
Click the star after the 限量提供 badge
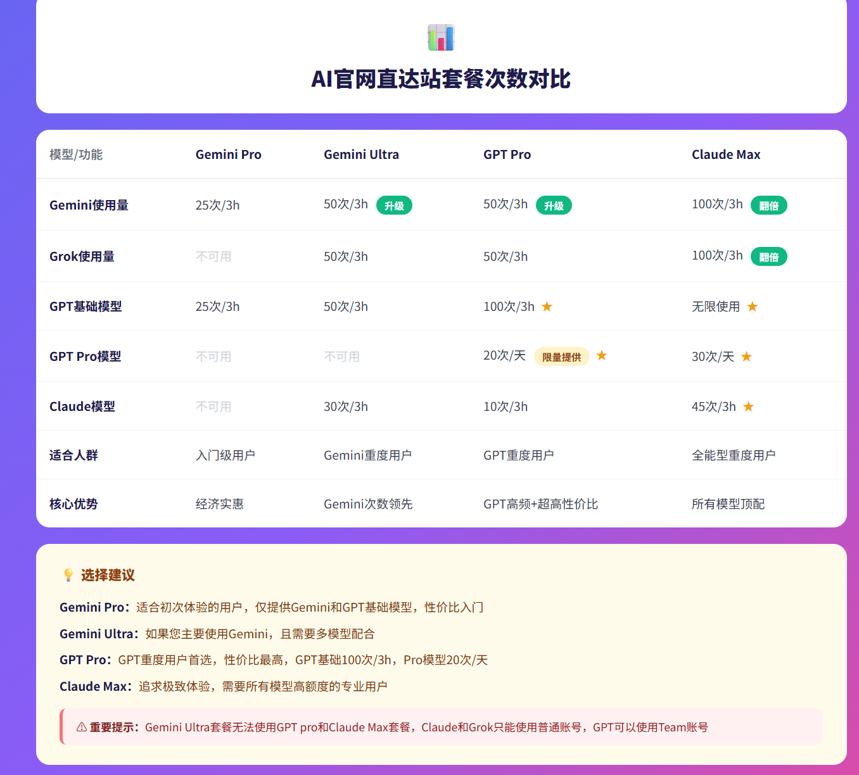tap(602, 355)
